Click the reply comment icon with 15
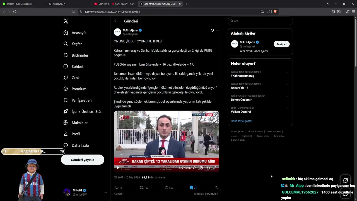Screen dimensions: 357x201 117,188
